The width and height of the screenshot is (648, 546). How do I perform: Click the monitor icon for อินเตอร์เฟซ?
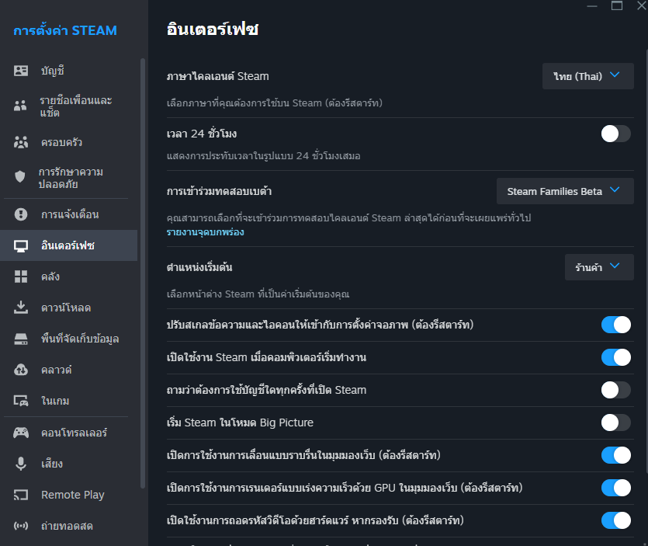coord(21,245)
